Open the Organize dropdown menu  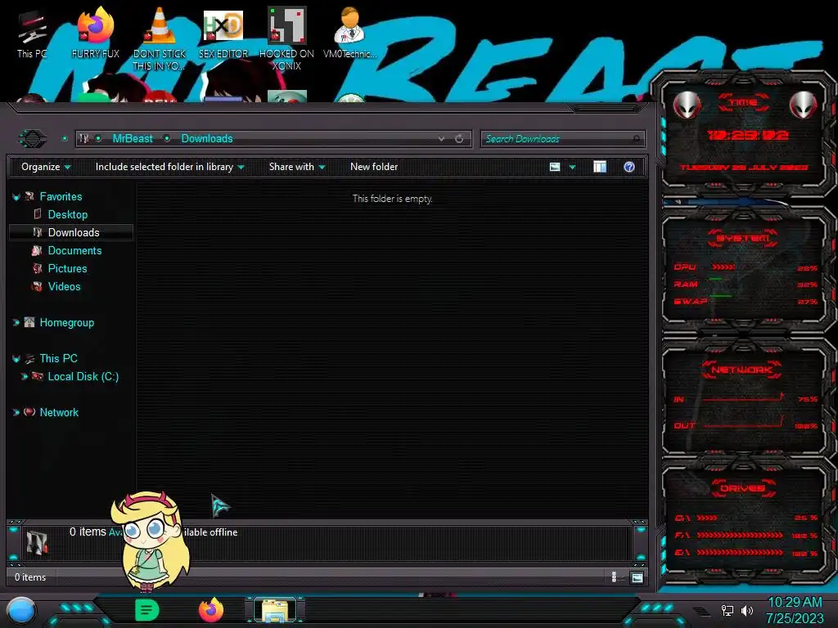click(46, 167)
